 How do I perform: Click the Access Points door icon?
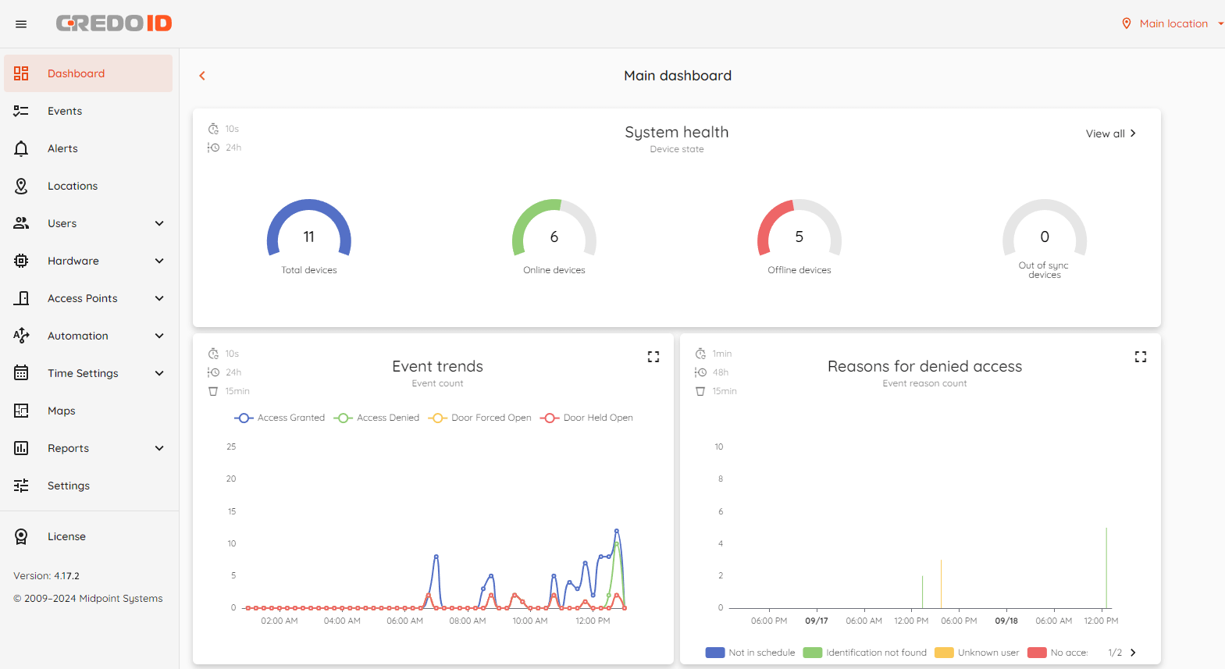[x=21, y=298]
